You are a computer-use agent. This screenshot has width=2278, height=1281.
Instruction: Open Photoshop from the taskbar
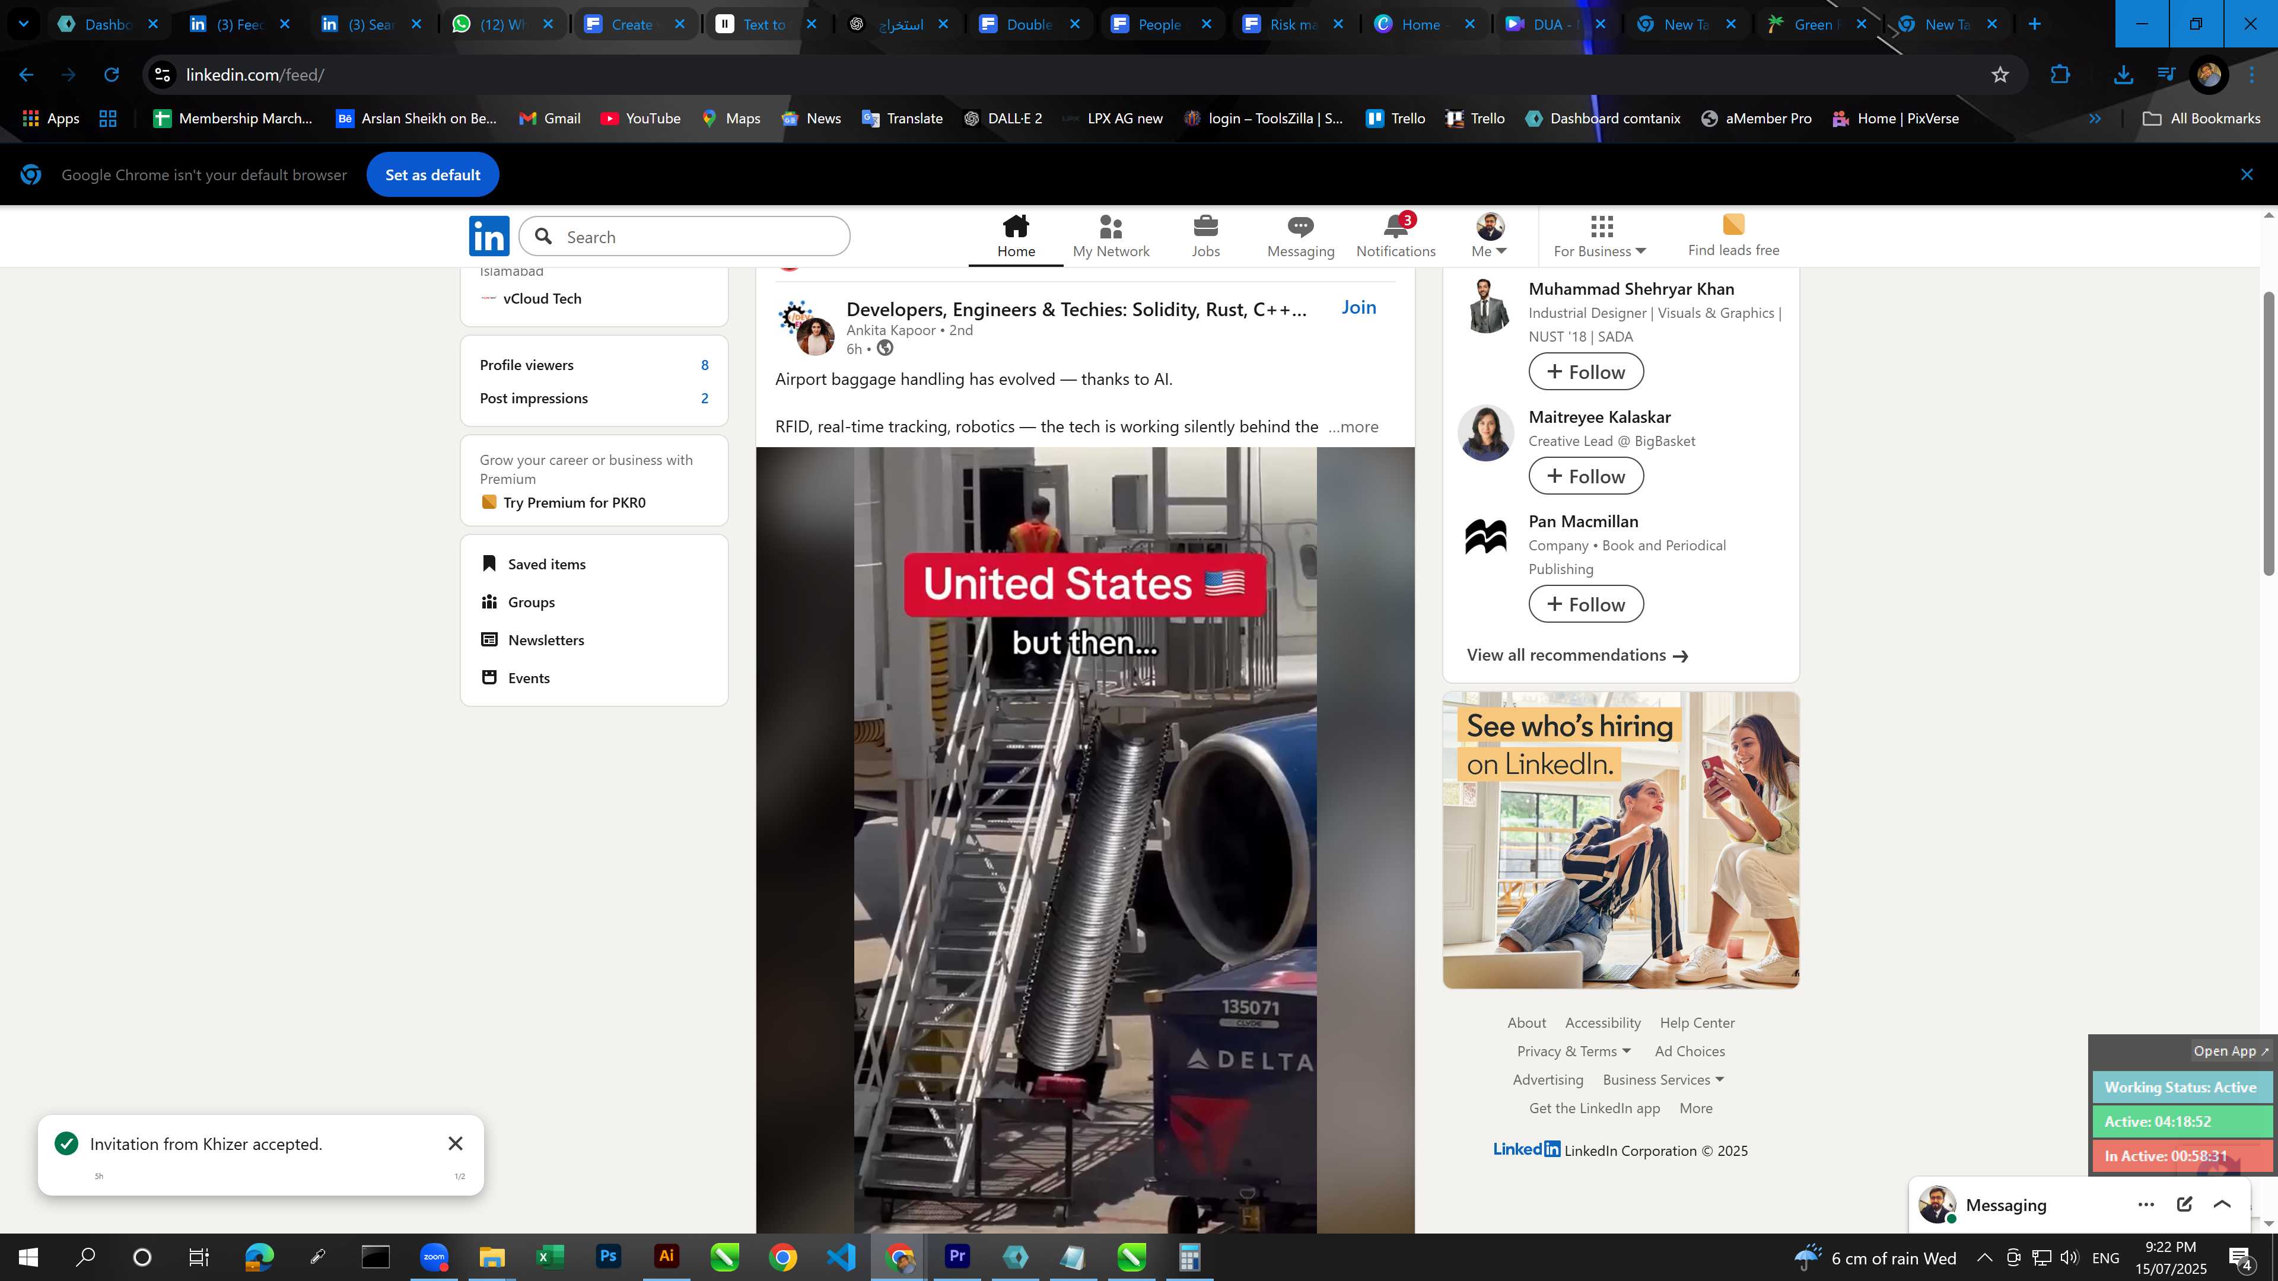(x=609, y=1256)
